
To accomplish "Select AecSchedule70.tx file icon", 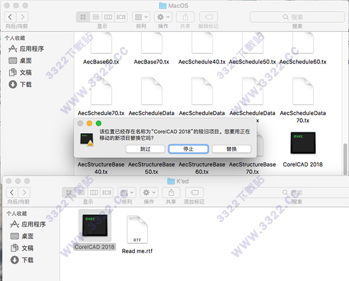I will point(101,91).
